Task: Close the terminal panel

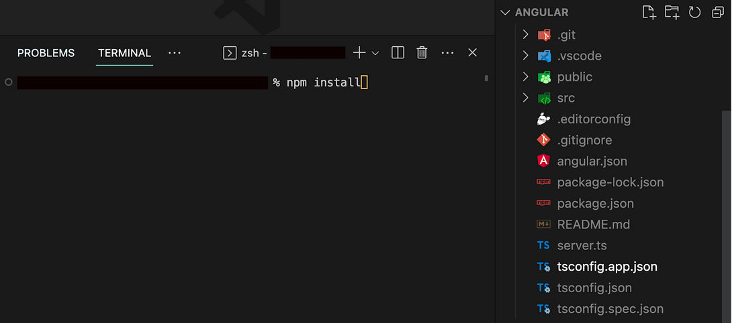Action: [472, 53]
